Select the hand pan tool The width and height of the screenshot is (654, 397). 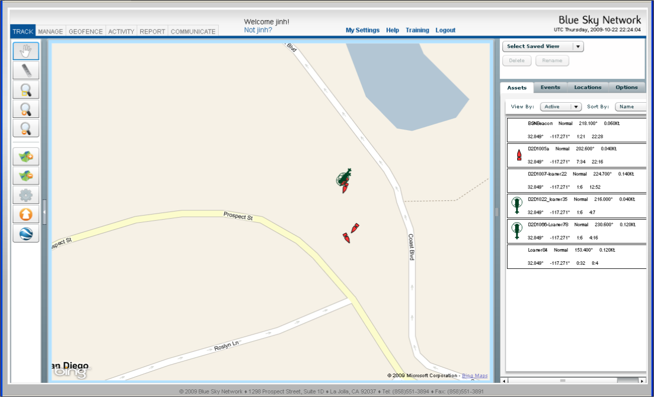[26, 51]
